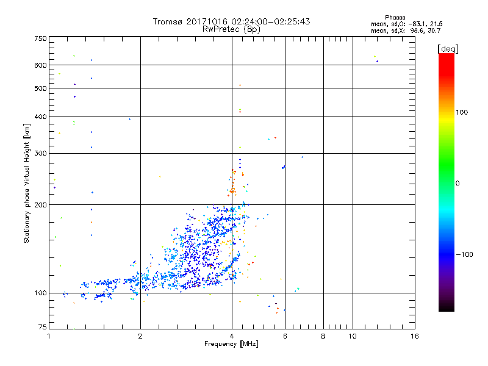The height and width of the screenshot is (366, 488).
Task: Click the colorbar label '0'
Action: click(x=457, y=184)
